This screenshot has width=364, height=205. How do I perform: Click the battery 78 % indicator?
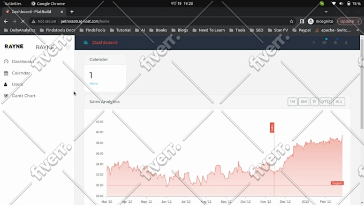[x=354, y=4]
